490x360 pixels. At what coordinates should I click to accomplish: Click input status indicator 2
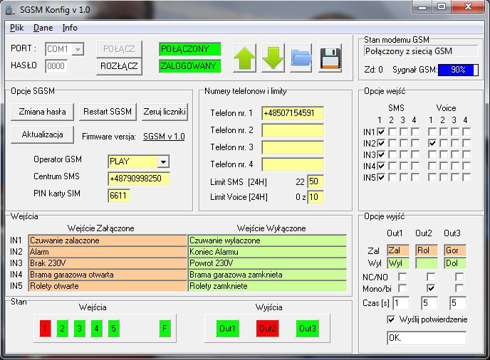click(63, 329)
